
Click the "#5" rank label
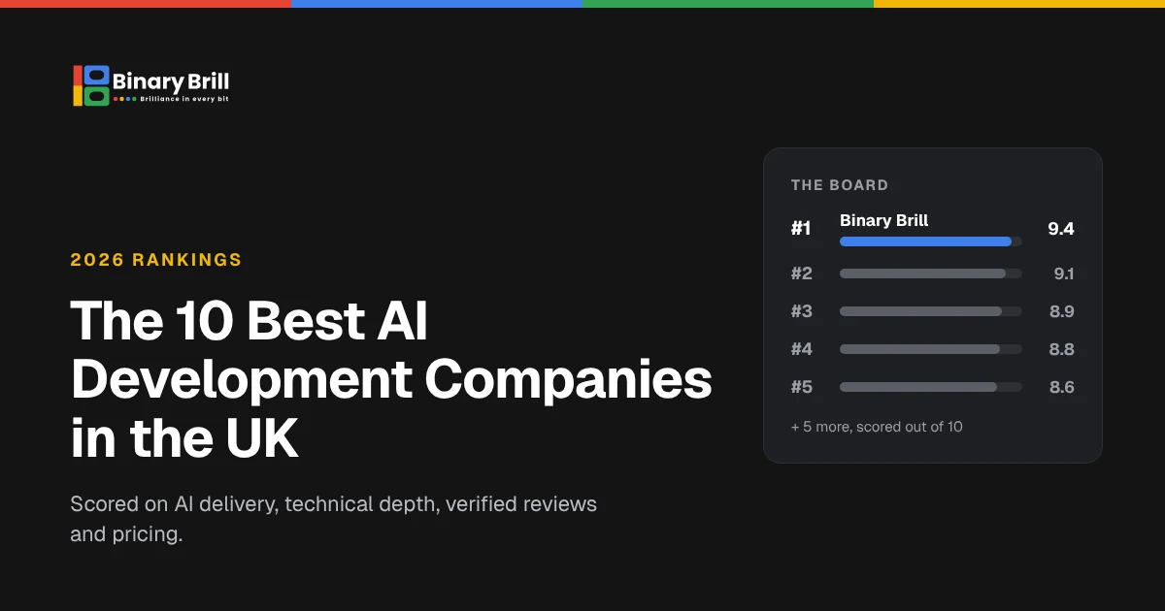coord(802,387)
